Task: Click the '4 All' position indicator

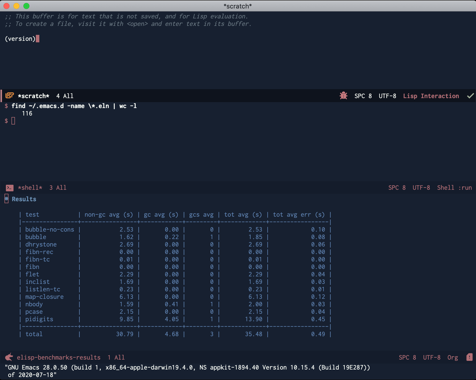Action: (65, 96)
